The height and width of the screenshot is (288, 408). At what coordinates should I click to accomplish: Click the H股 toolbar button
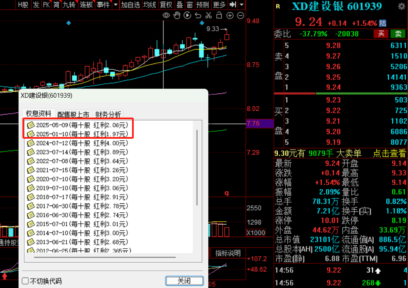click(x=23, y=4)
